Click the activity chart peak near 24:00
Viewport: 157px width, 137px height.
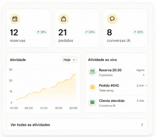[75, 74]
